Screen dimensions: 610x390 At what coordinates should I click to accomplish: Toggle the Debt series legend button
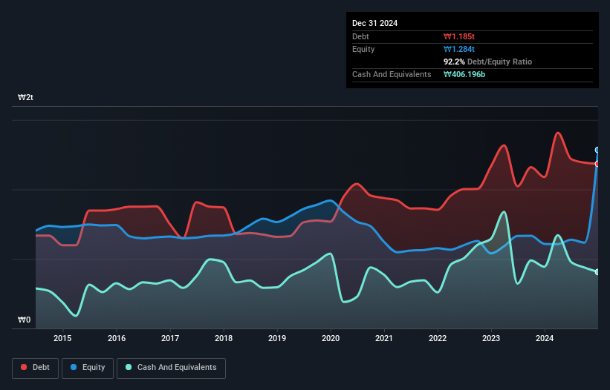[x=35, y=368]
